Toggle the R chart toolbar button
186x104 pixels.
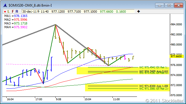[x=17, y=12]
